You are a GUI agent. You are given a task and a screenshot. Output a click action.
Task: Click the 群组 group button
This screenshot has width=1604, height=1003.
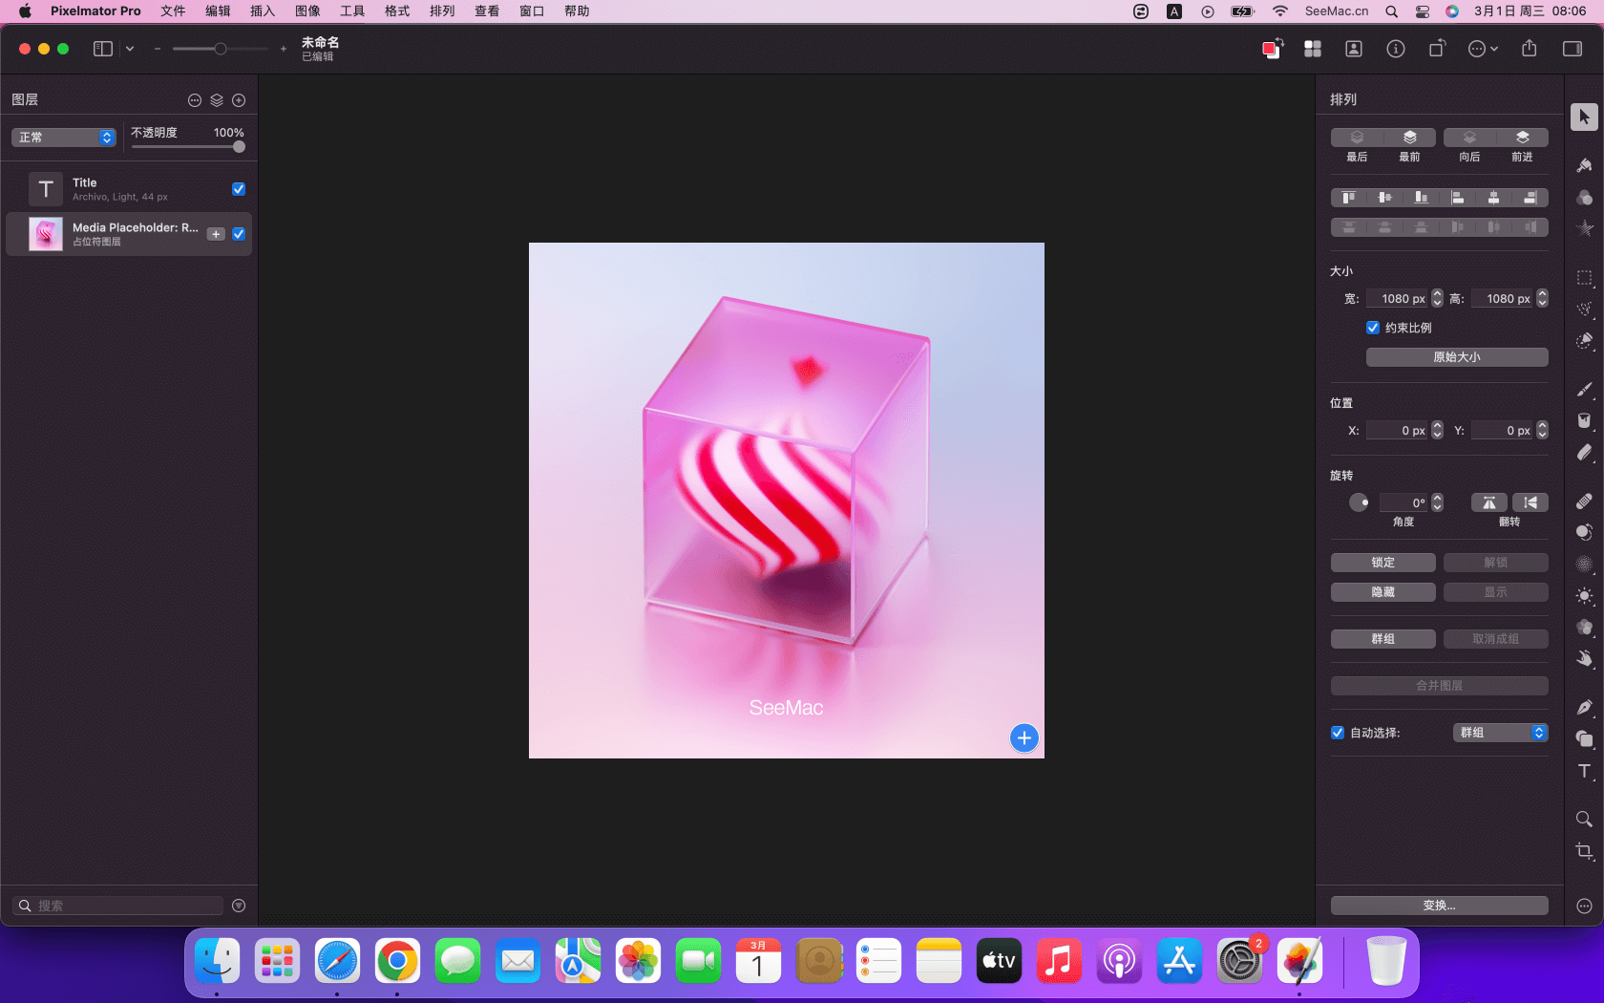1383,639
